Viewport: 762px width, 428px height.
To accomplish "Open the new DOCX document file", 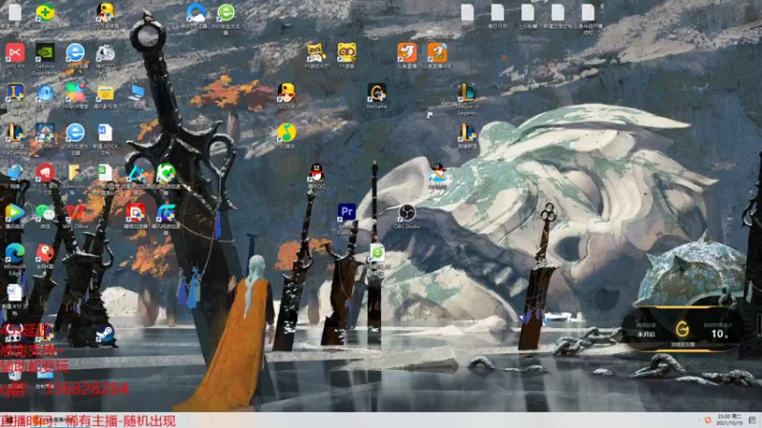I will 105,132.
